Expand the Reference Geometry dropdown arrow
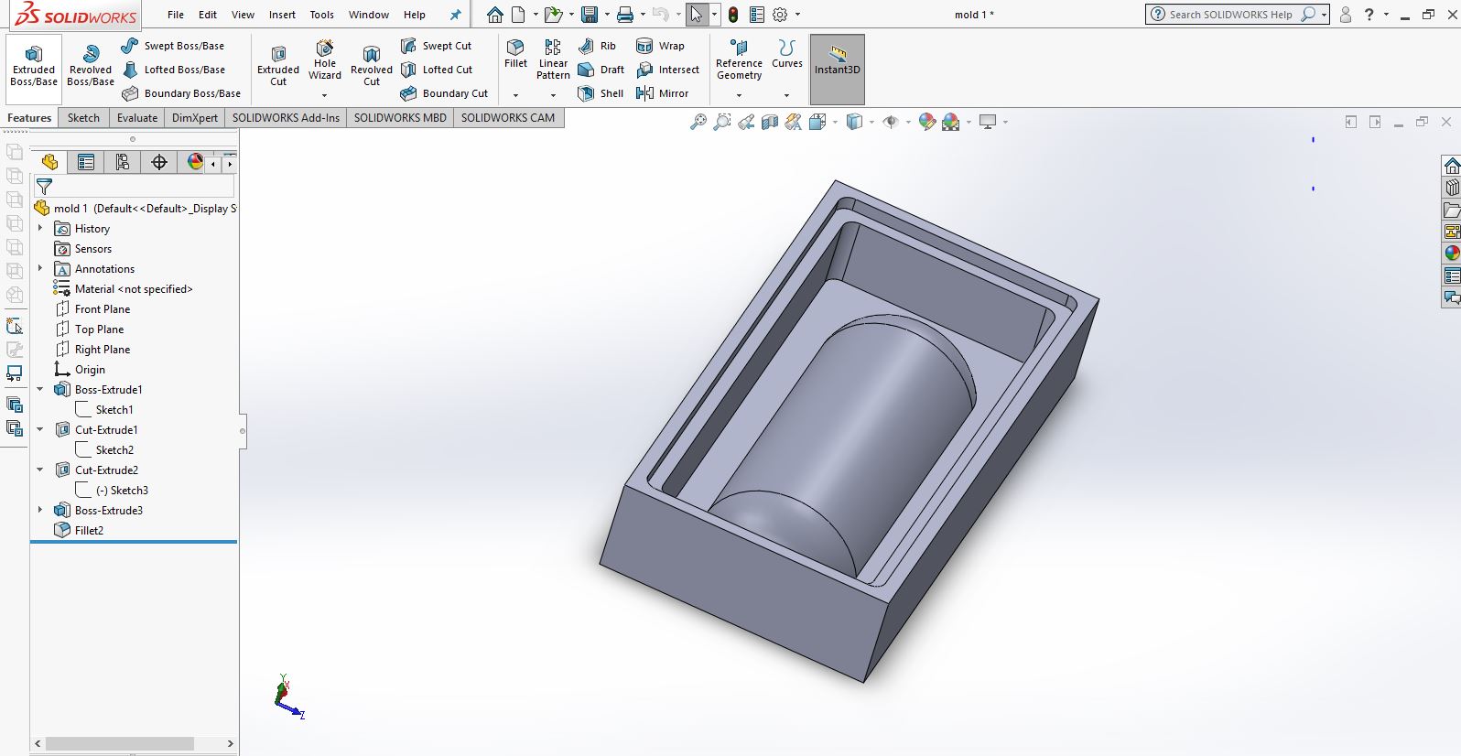This screenshot has width=1461, height=756. (739, 95)
